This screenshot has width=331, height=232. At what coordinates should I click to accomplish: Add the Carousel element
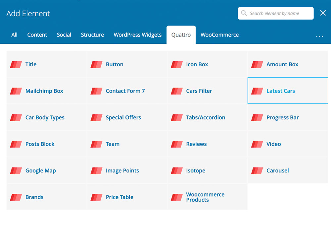coord(288,170)
